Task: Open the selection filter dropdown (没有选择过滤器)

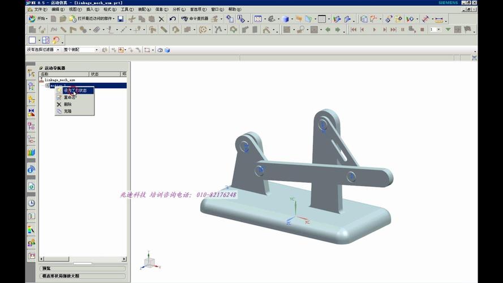Action: click(x=58, y=50)
